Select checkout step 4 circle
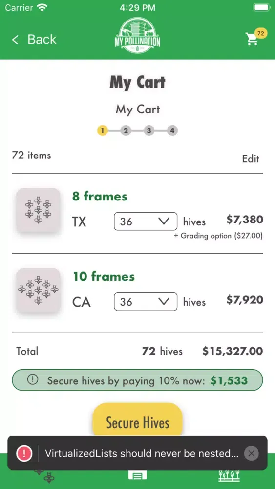 (172, 131)
